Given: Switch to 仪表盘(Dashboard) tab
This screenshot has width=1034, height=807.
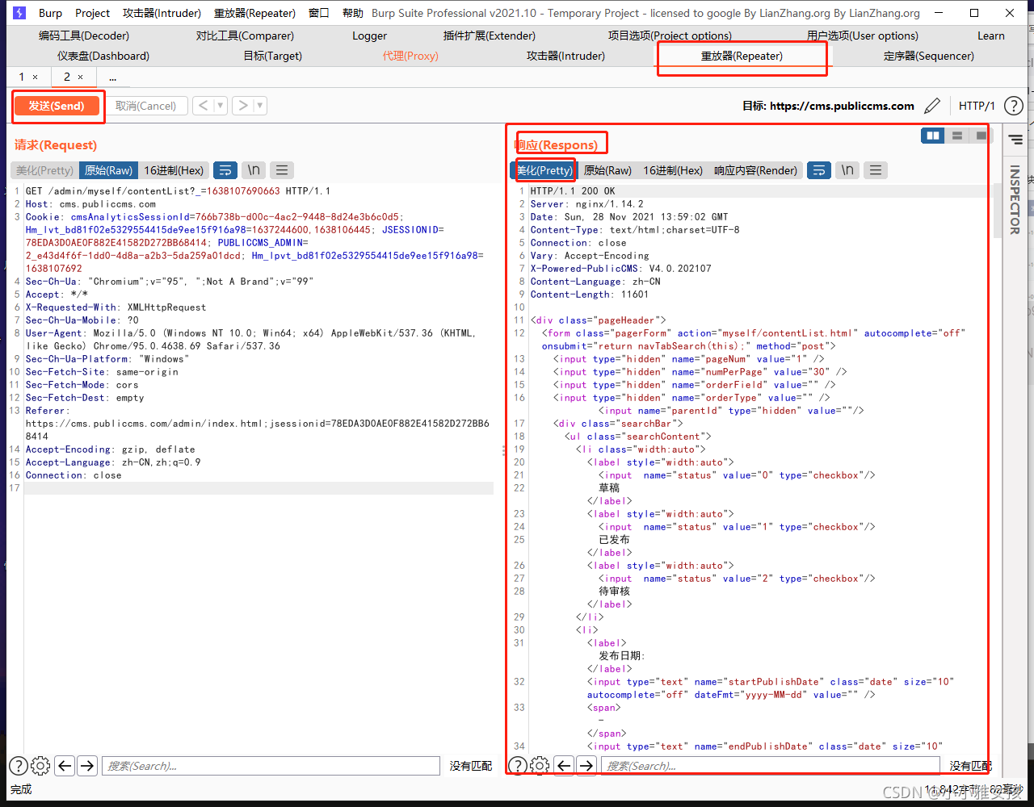Looking at the screenshot, I should coord(103,56).
